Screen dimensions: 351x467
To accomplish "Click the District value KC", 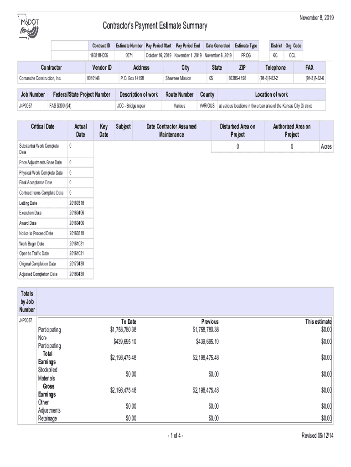I will tap(275, 55).
